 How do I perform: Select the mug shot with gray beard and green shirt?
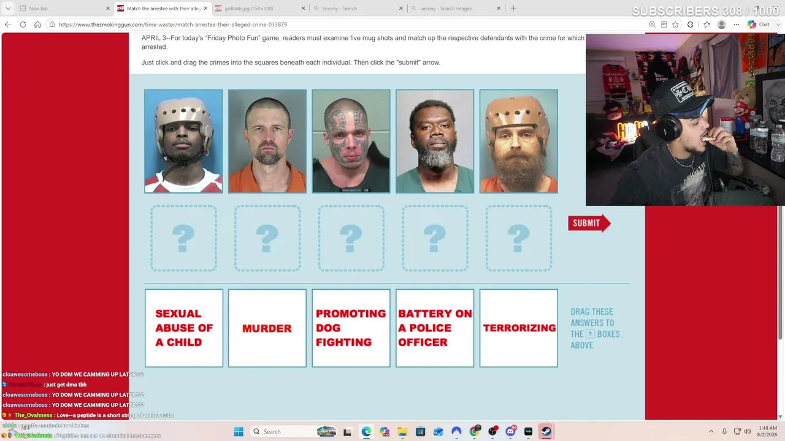[435, 141]
